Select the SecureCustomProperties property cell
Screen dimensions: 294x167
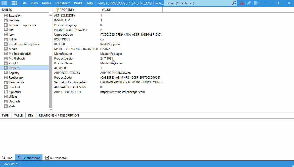(71, 82)
